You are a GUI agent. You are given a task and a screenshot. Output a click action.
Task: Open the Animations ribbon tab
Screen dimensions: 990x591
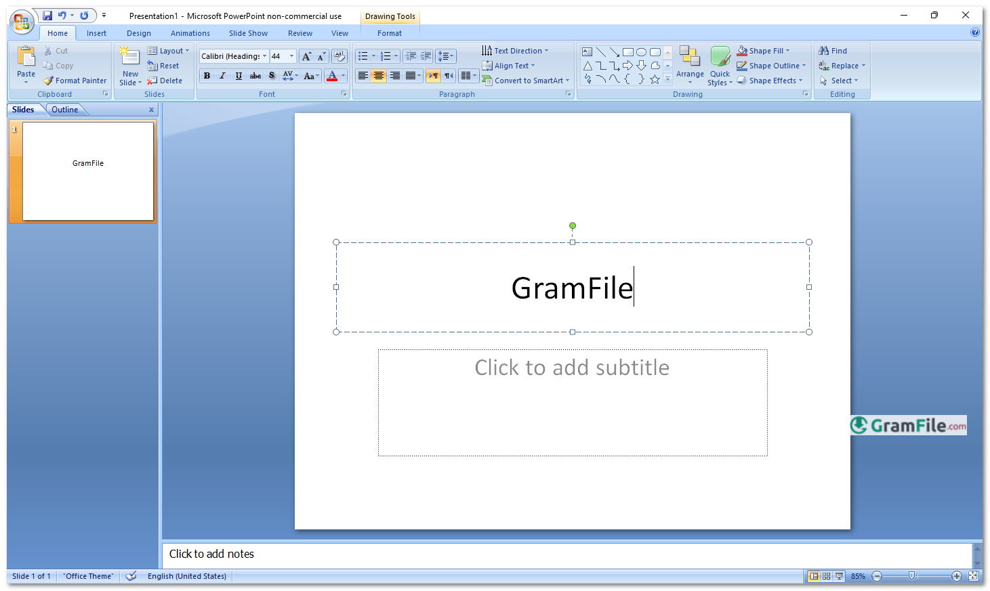coord(190,33)
